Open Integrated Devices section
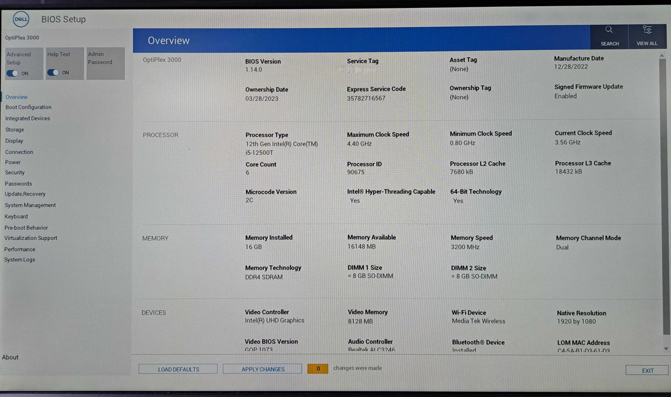Image resolution: width=671 pixels, height=397 pixels. [27, 119]
